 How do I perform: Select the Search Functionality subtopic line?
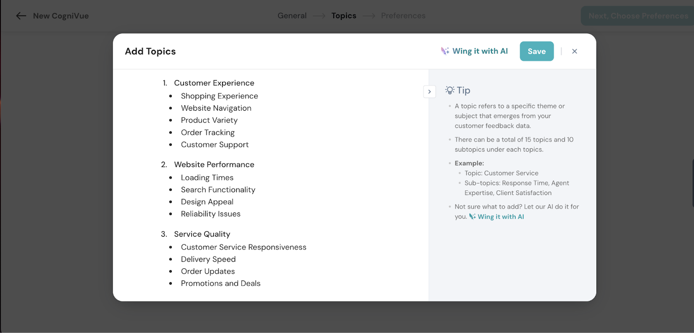pos(218,189)
